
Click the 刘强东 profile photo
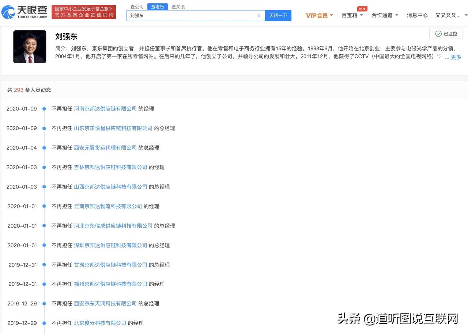pos(30,47)
